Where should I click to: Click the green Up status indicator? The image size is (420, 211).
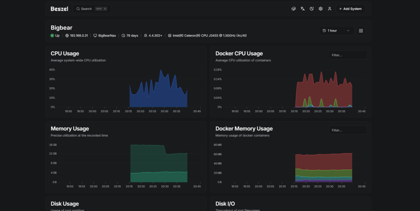(52, 36)
